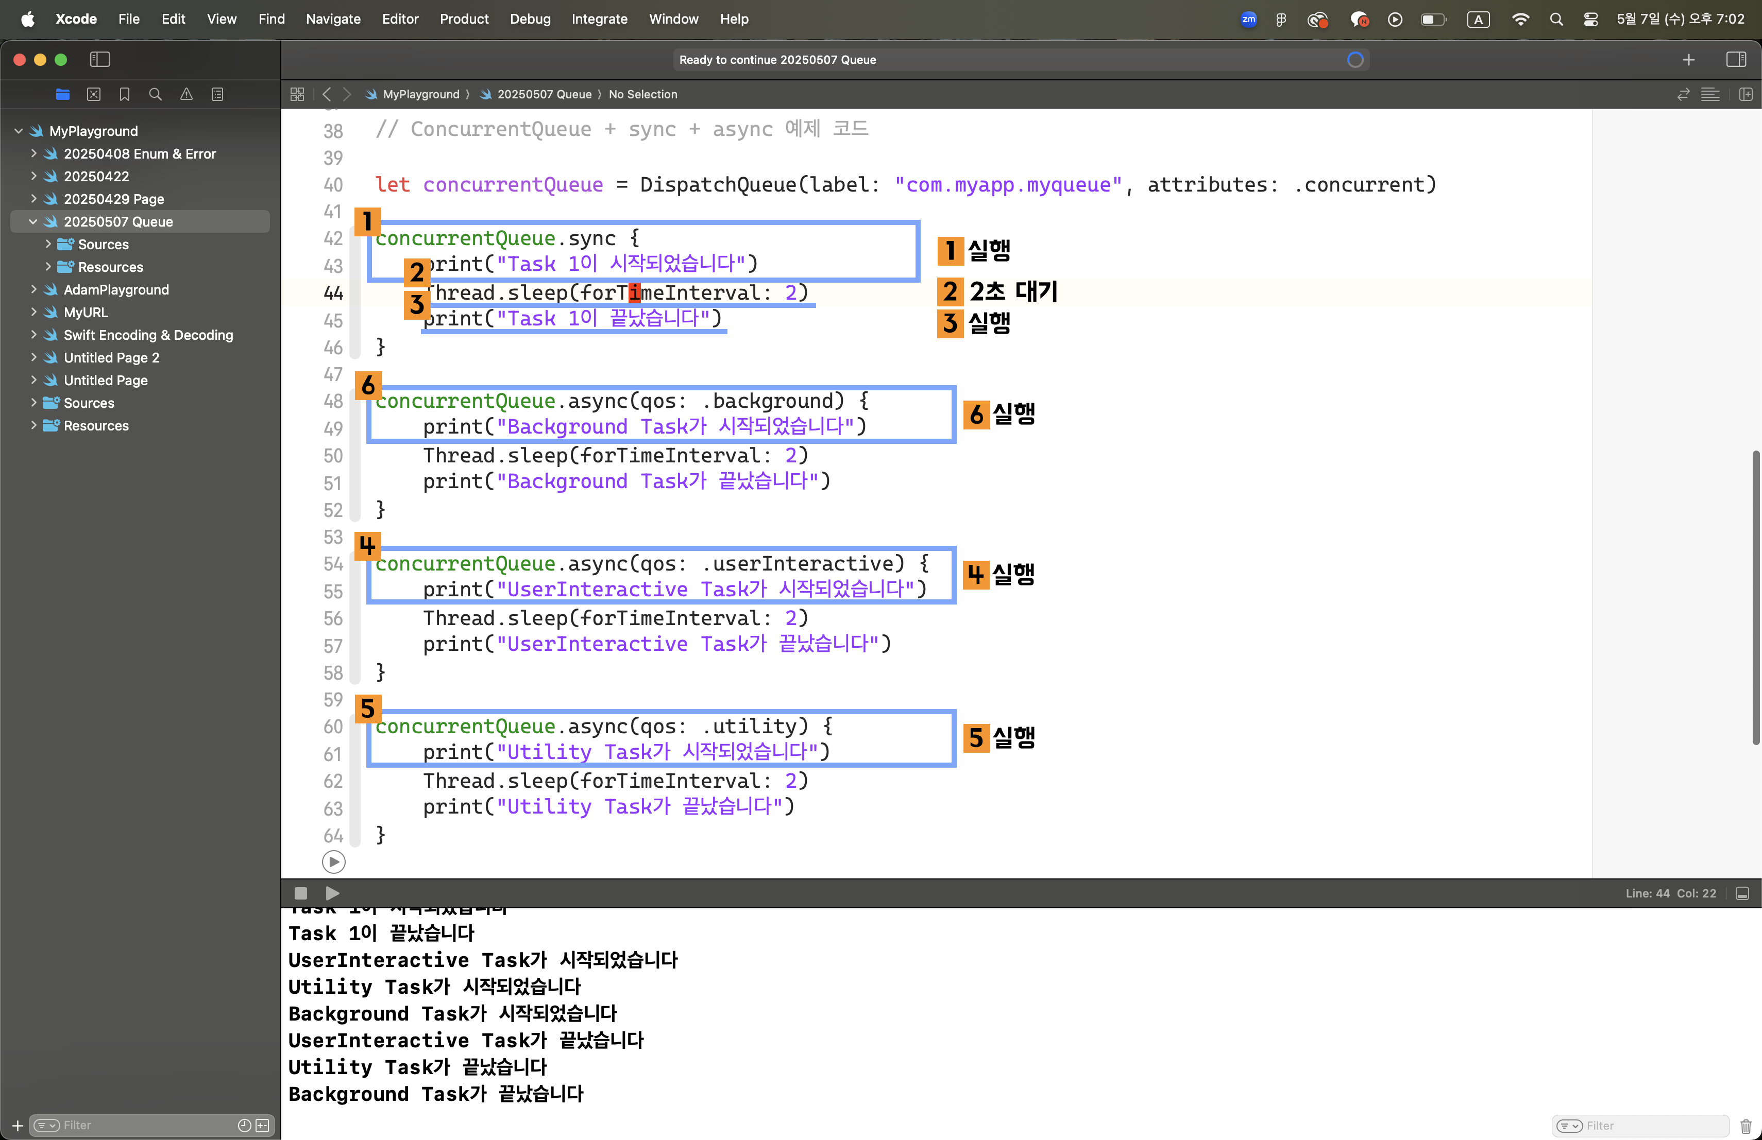Screen dimensions: 1762x1140
Task: Expand the AdamPlayground page
Action: point(33,289)
